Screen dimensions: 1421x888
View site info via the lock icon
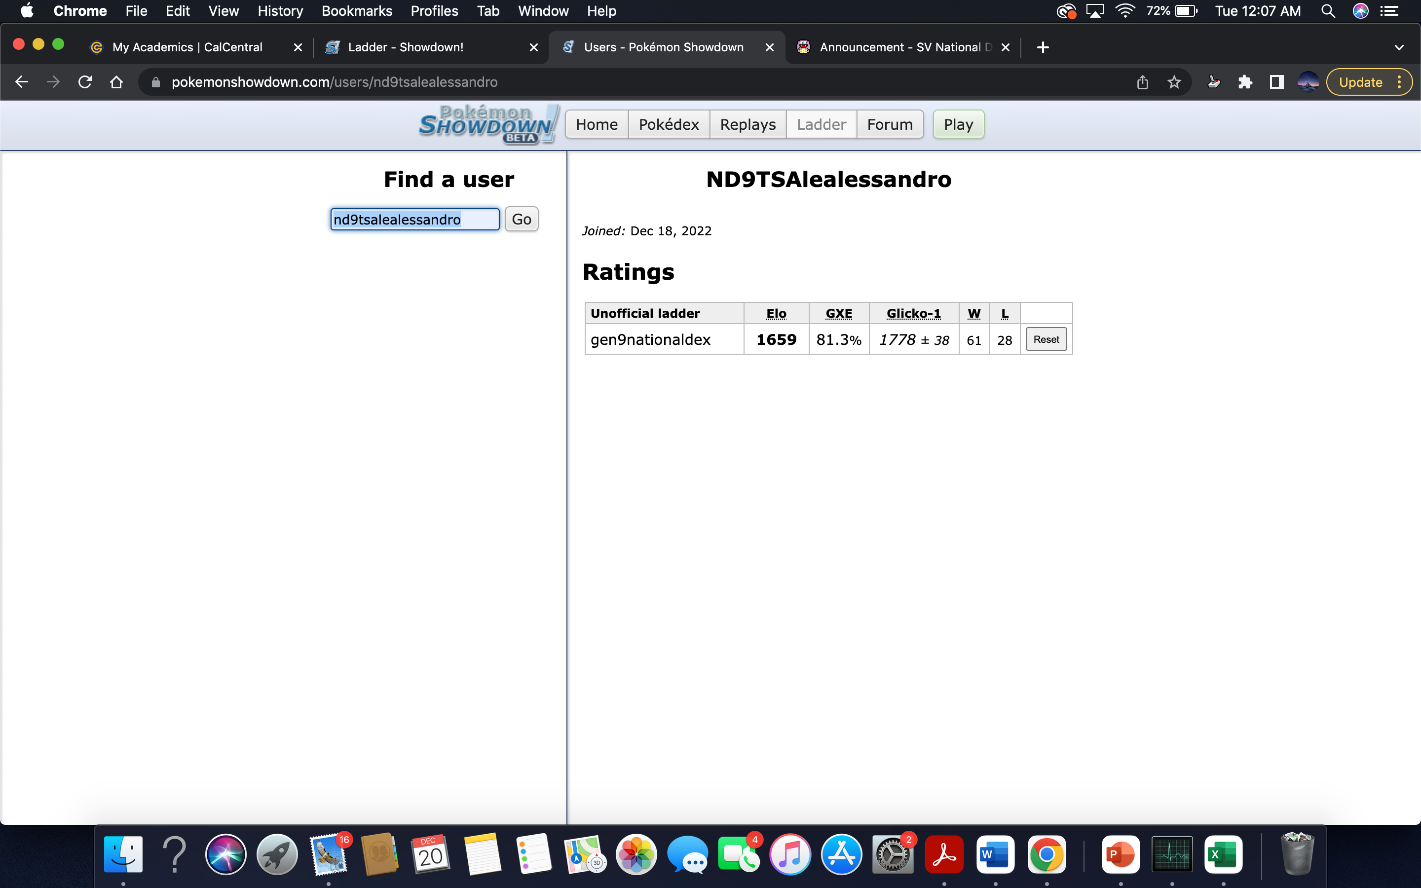point(155,82)
